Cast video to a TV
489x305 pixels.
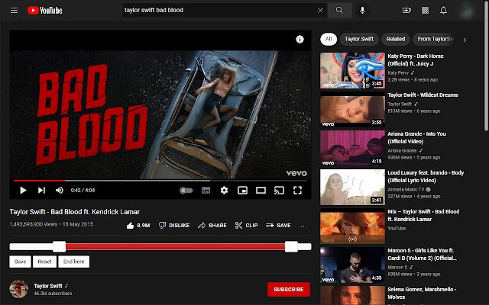(x=279, y=190)
